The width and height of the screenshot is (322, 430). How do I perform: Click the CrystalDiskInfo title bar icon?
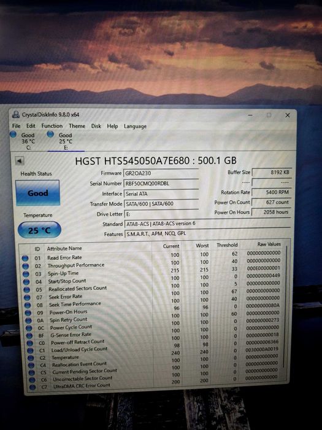point(16,114)
